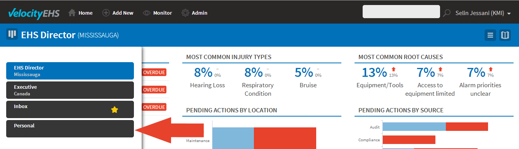The width and height of the screenshot is (519, 149).
Task: Select the Executive Canada dashboard
Action: 70,90
